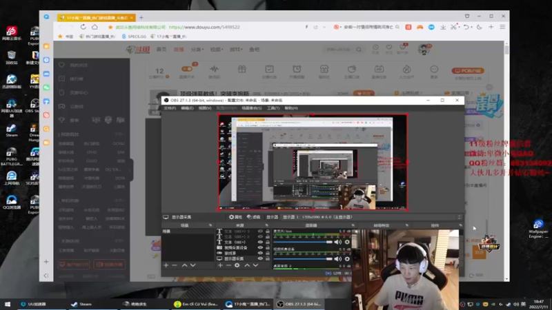The image size is (552, 310).
Task: Open source Properties gear in OBS toolbar
Action: pos(235,217)
